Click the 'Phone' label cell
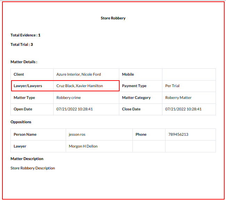This screenshot has width=226, height=201. [x=149, y=135]
